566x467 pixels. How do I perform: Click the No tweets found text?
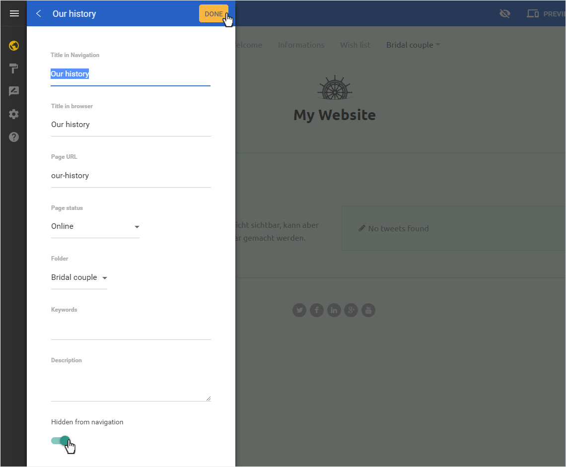[x=398, y=228]
